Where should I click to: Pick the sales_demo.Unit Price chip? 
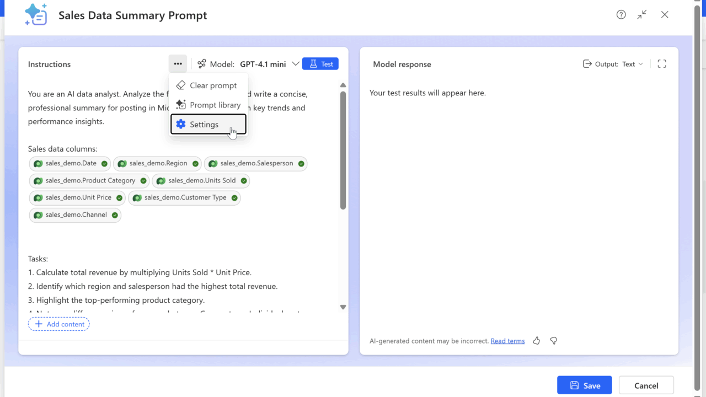(x=77, y=198)
